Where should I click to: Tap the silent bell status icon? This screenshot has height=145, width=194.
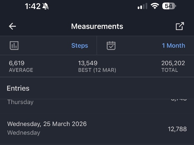tap(45, 6)
